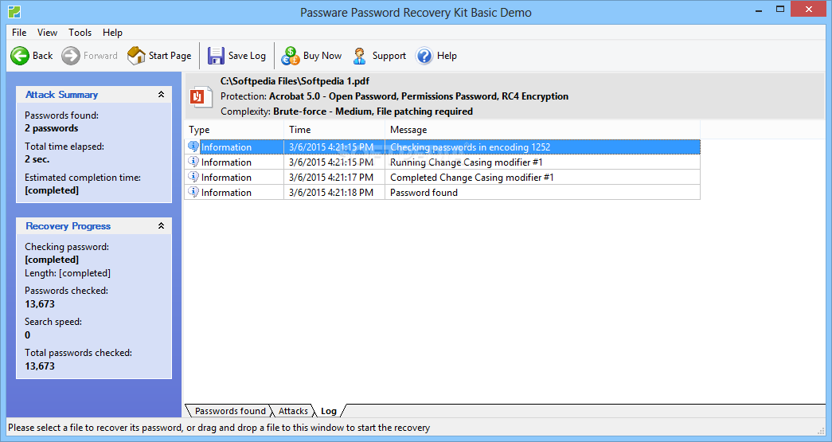Image resolution: width=832 pixels, height=442 pixels.
Task: Click the window resize grip in status bar
Action: pos(821,429)
